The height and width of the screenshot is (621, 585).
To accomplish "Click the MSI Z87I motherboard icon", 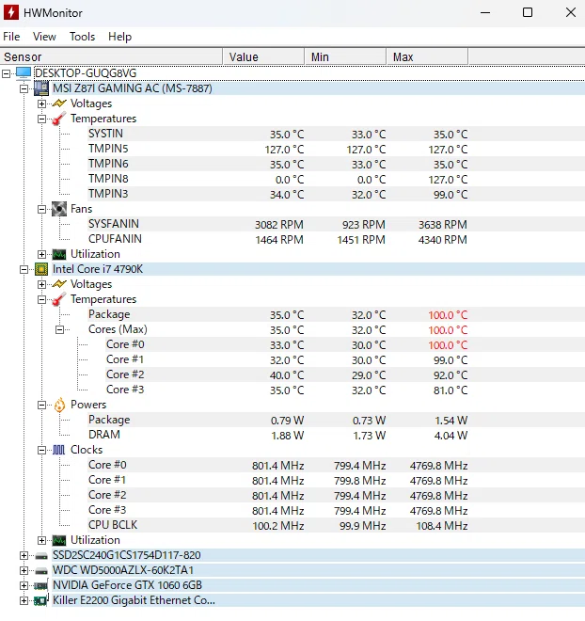I will click(41, 88).
